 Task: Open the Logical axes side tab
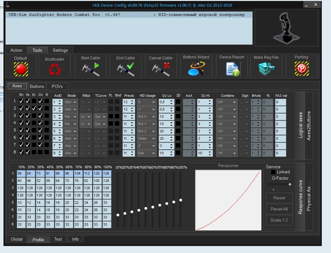pos(301,126)
